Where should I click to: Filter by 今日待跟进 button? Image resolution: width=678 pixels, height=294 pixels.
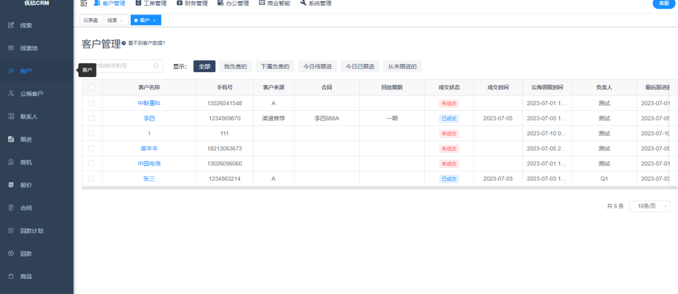(x=318, y=66)
